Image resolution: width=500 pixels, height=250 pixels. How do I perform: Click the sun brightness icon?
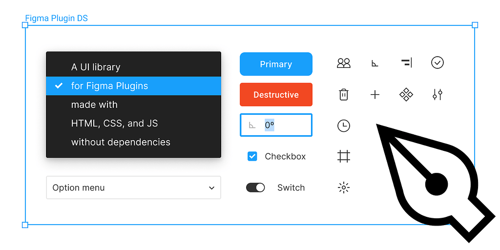point(344,187)
